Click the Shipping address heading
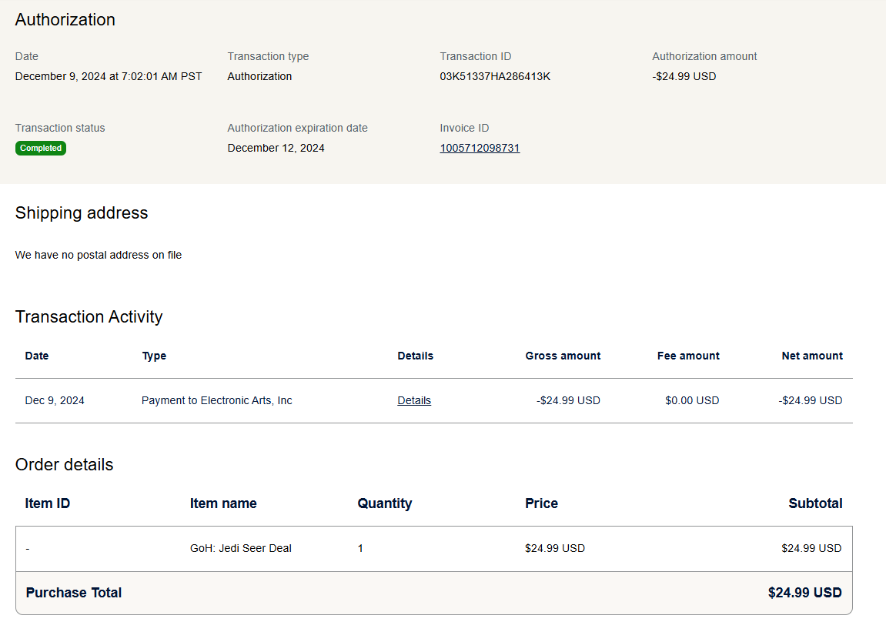This screenshot has width=886, height=622. tap(82, 213)
